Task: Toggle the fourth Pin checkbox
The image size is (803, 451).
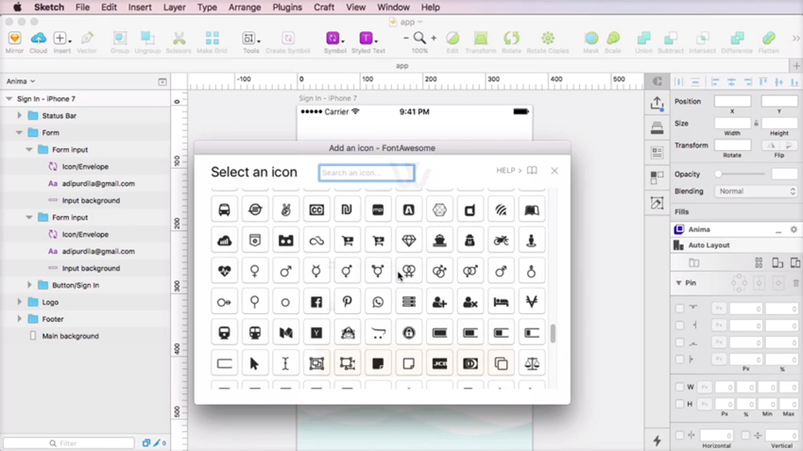Action: click(x=679, y=359)
